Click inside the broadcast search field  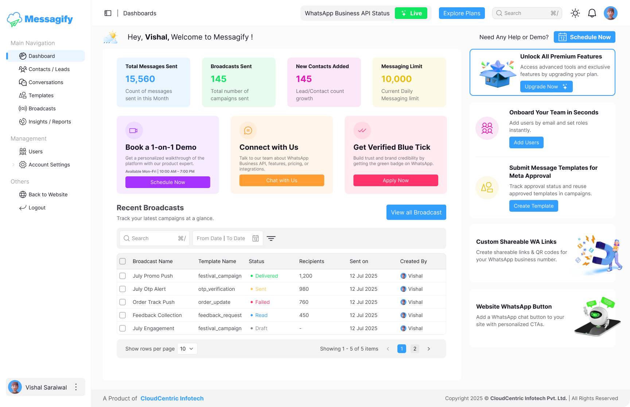tap(153, 238)
